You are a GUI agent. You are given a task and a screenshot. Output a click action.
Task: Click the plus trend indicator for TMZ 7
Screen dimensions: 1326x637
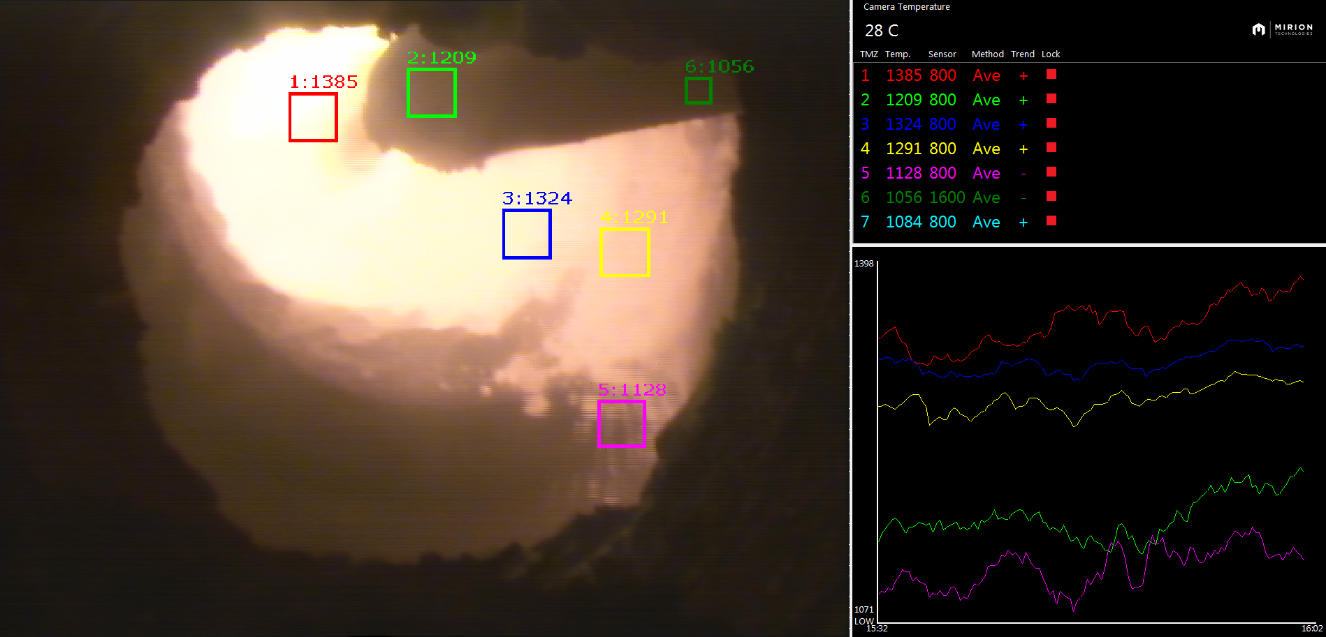click(1023, 223)
